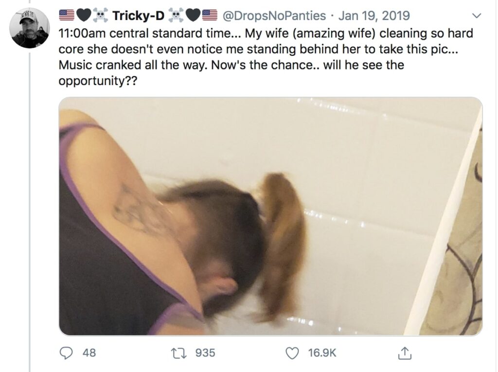
Task: Like the tweet with the heart icon
Action: (292, 353)
